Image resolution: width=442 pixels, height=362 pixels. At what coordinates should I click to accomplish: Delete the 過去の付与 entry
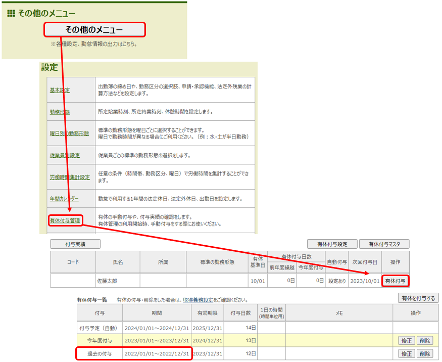click(424, 354)
